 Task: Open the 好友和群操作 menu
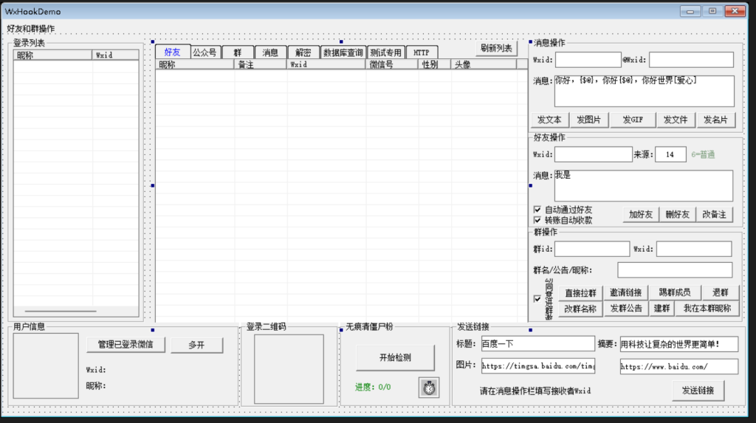31,29
